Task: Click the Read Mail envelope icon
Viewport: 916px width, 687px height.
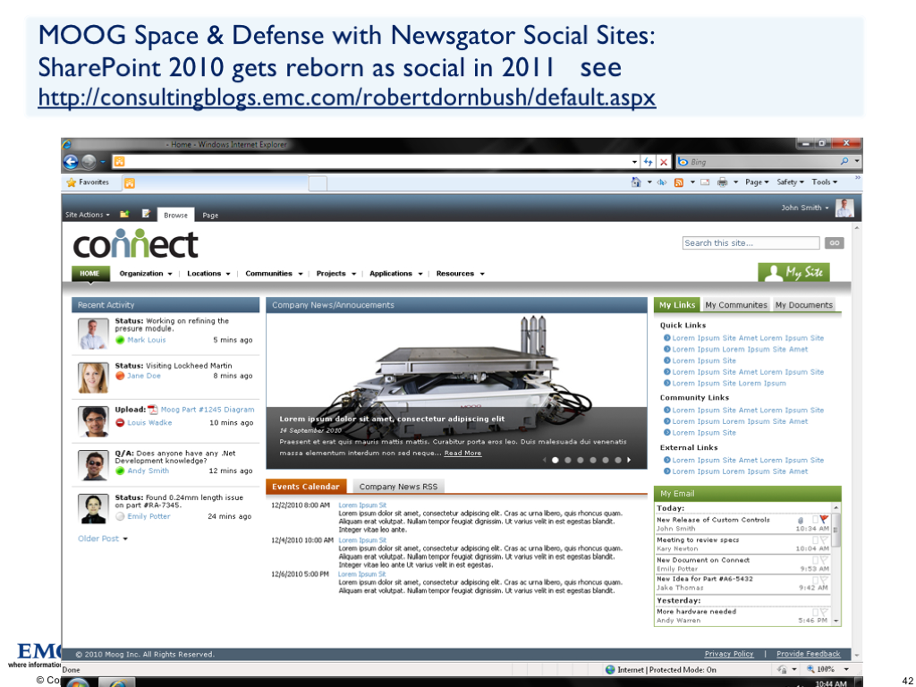Action: coord(705,182)
